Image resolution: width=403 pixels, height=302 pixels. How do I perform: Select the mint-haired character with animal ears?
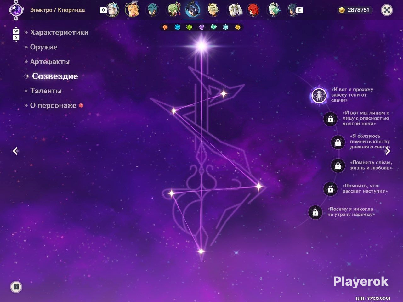[x=274, y=10]
